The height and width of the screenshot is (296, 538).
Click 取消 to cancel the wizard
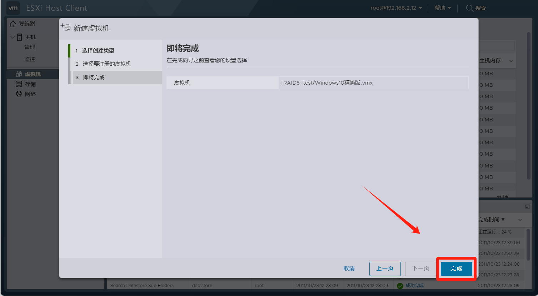[x=349, y=269]
